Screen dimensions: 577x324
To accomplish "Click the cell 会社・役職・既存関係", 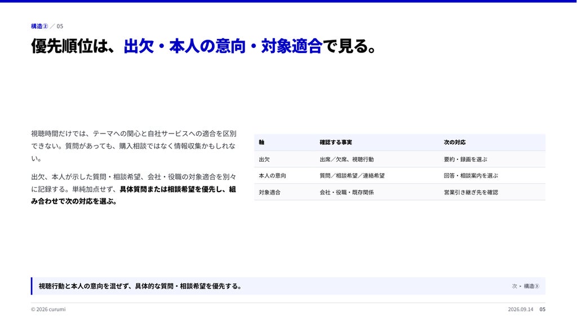I will [x=347, y=192].
